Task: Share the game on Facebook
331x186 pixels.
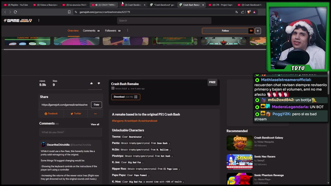Action: [x=51, y=113]
